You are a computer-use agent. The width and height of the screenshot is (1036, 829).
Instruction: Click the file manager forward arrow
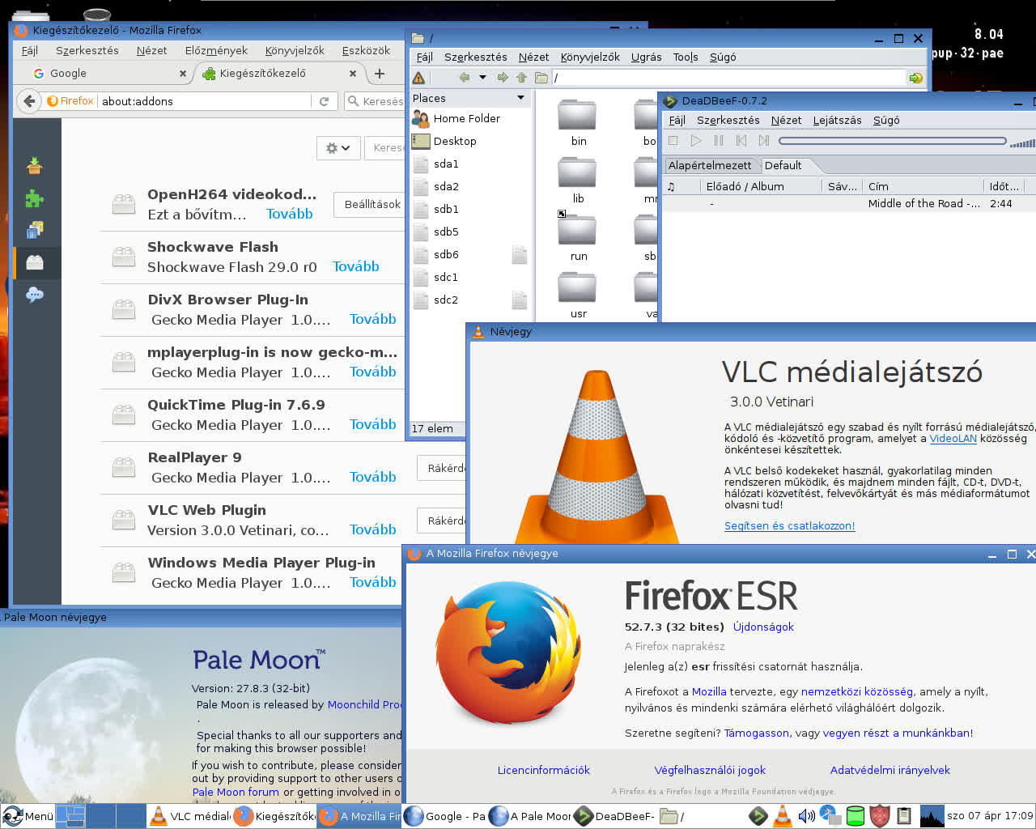tap(503, 78)
